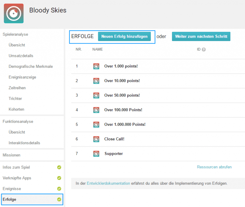This screenshot has width=245, height=207.
Task: Click the Ressourcen abrufen link
Action: 214,167
